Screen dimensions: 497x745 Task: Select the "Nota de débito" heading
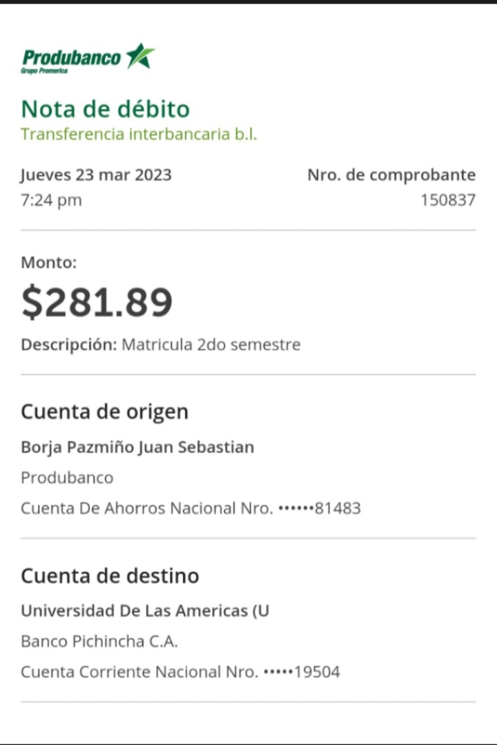coord(105,109)
